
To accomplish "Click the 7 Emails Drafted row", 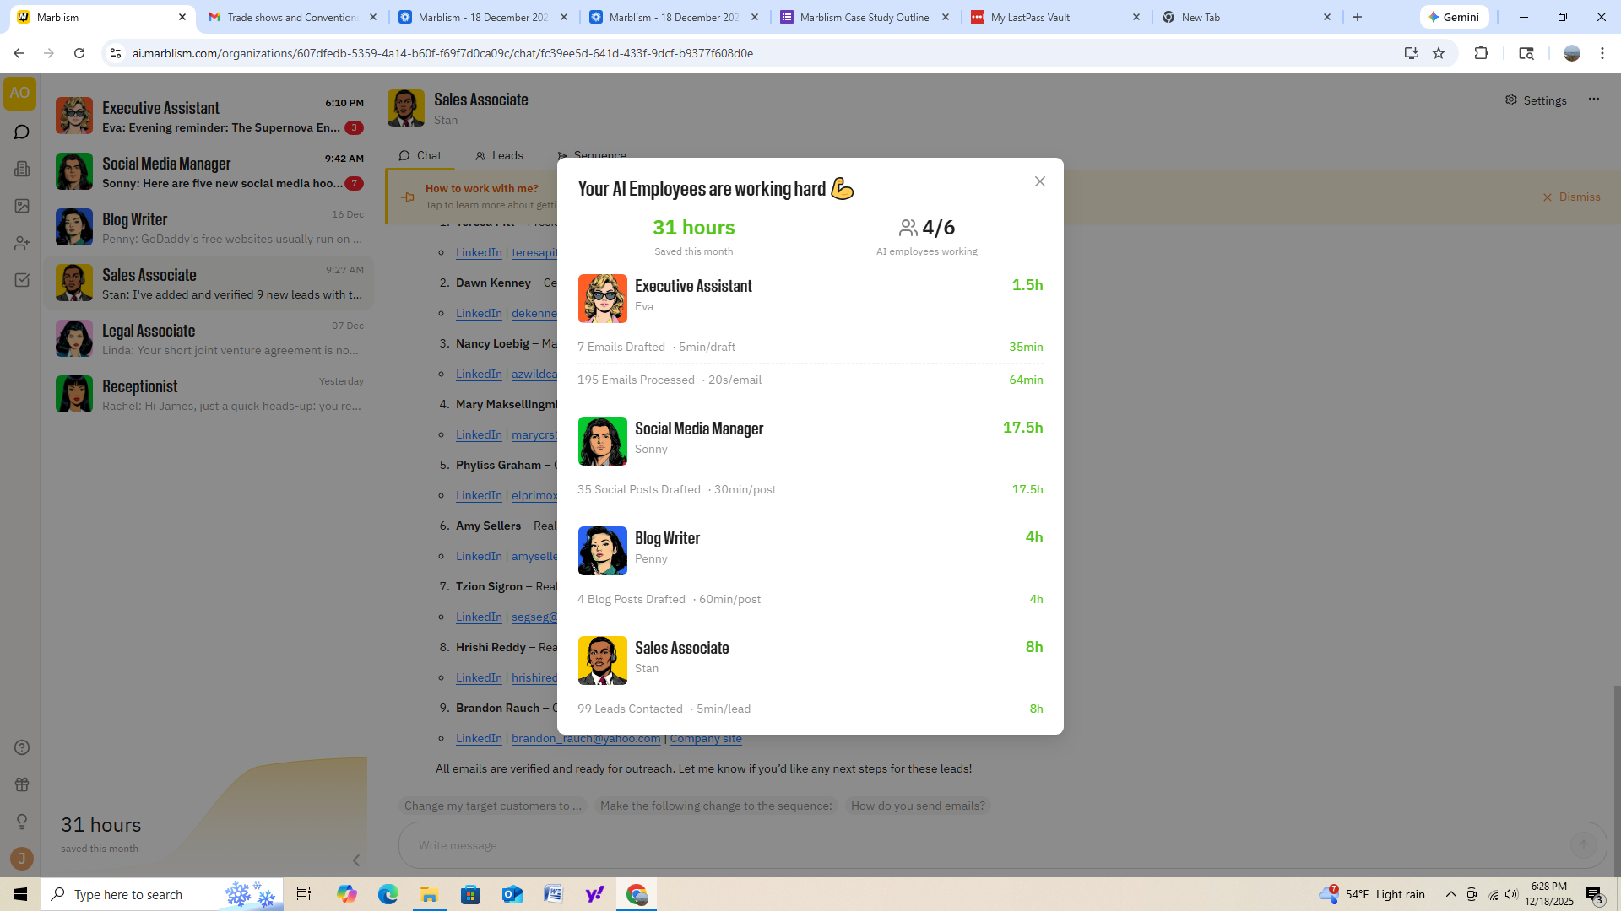I will coord(810,347).
